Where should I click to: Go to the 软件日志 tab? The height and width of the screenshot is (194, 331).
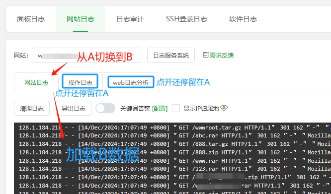pos(243,19)
